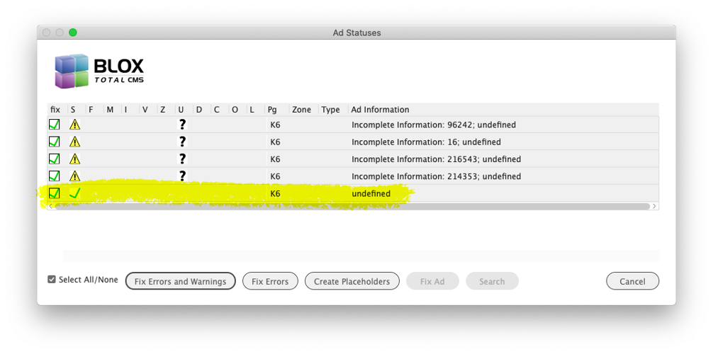Toggle the Select All/None checkbox
This screenshot has height=354, width=713.
[52, 280]
